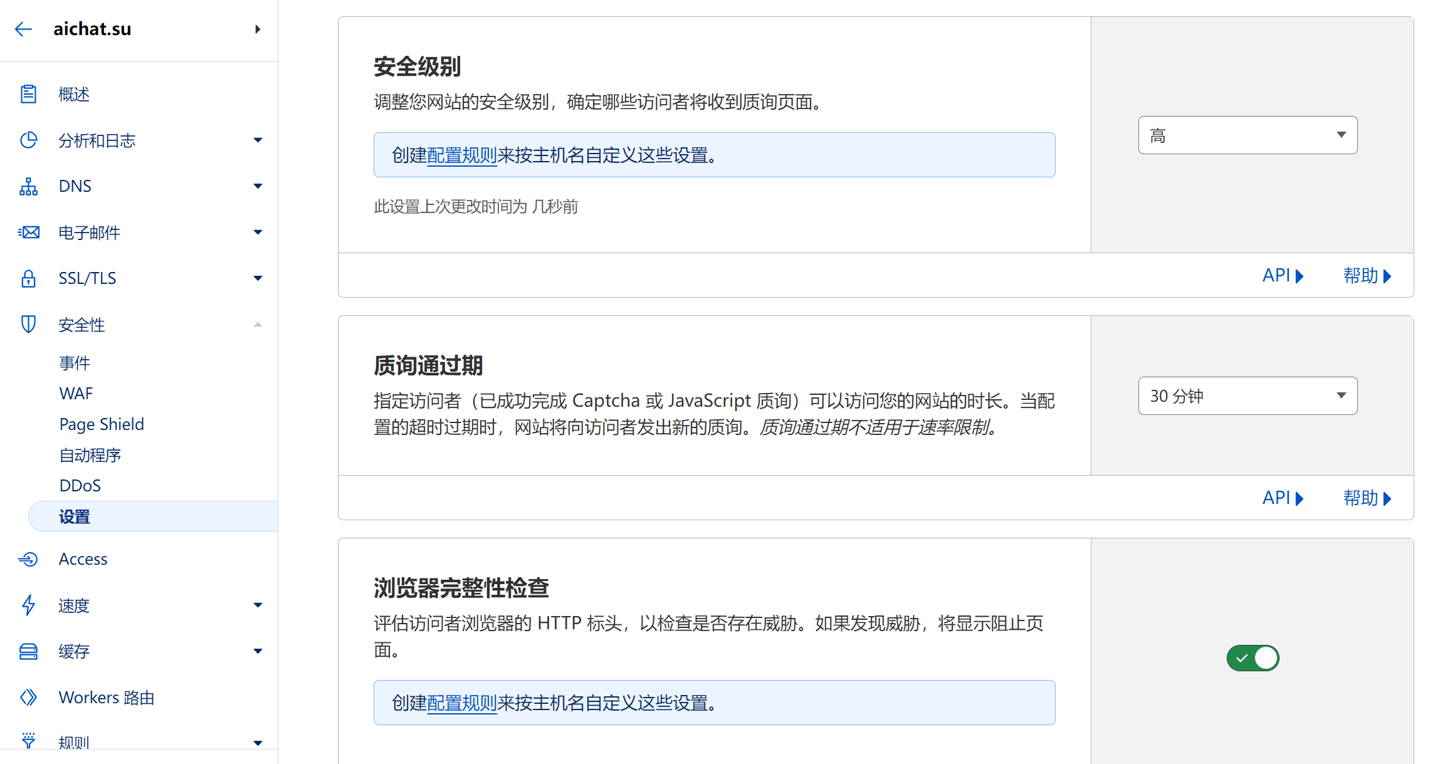Click the back arrow icon beside aichat.su
The image size is (1450, 764).
pyautogui.click(x=23, y=29)
